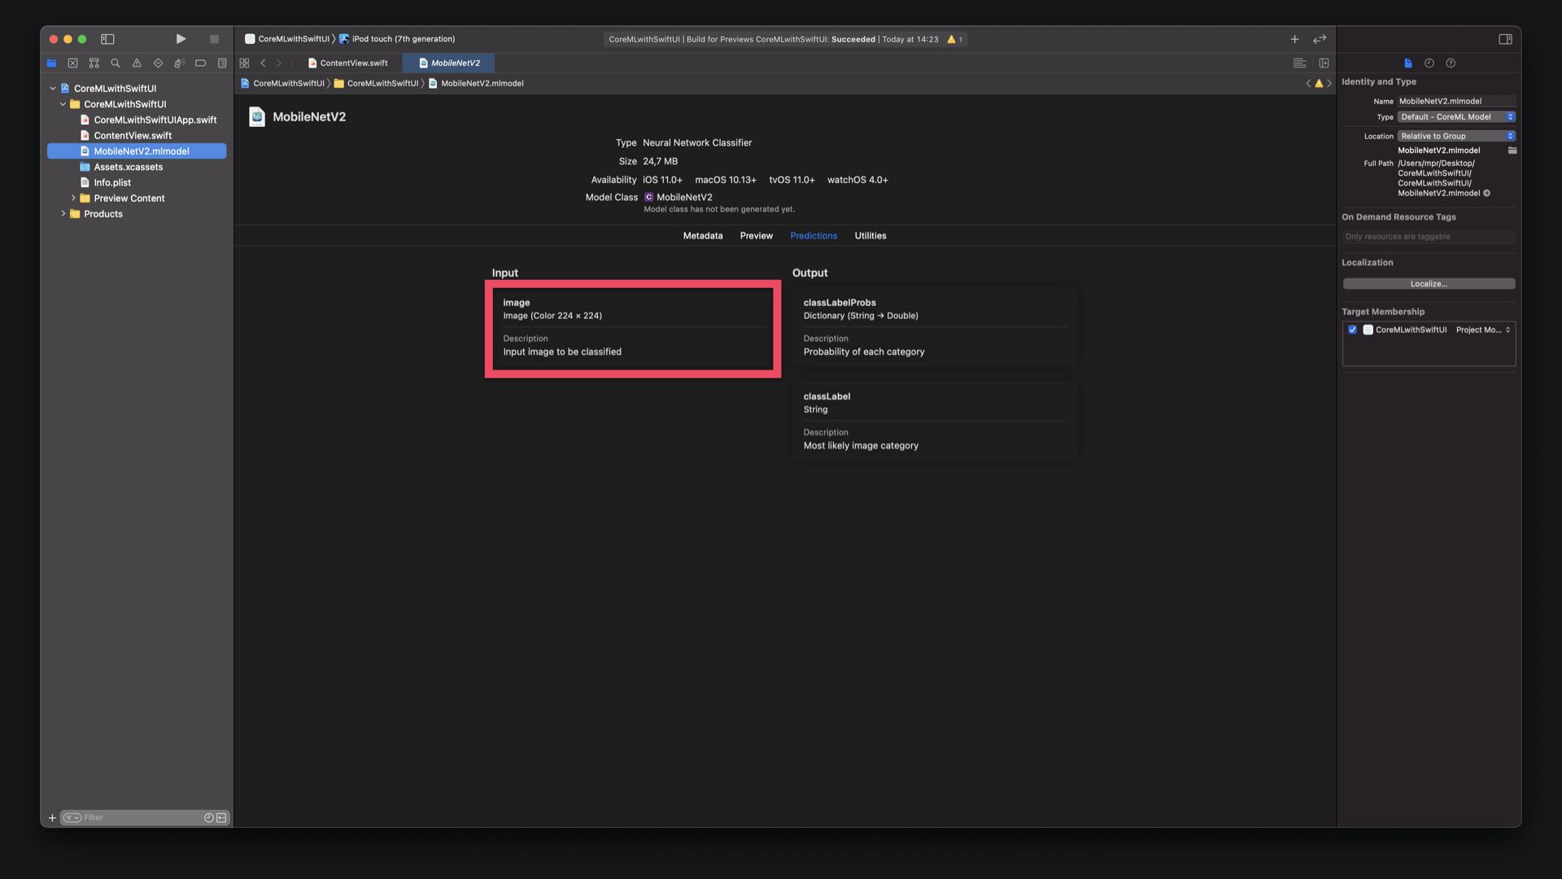Click the navigator Filter field
Viewport: 1562px width, 879px height.
(x=138, y=817)
